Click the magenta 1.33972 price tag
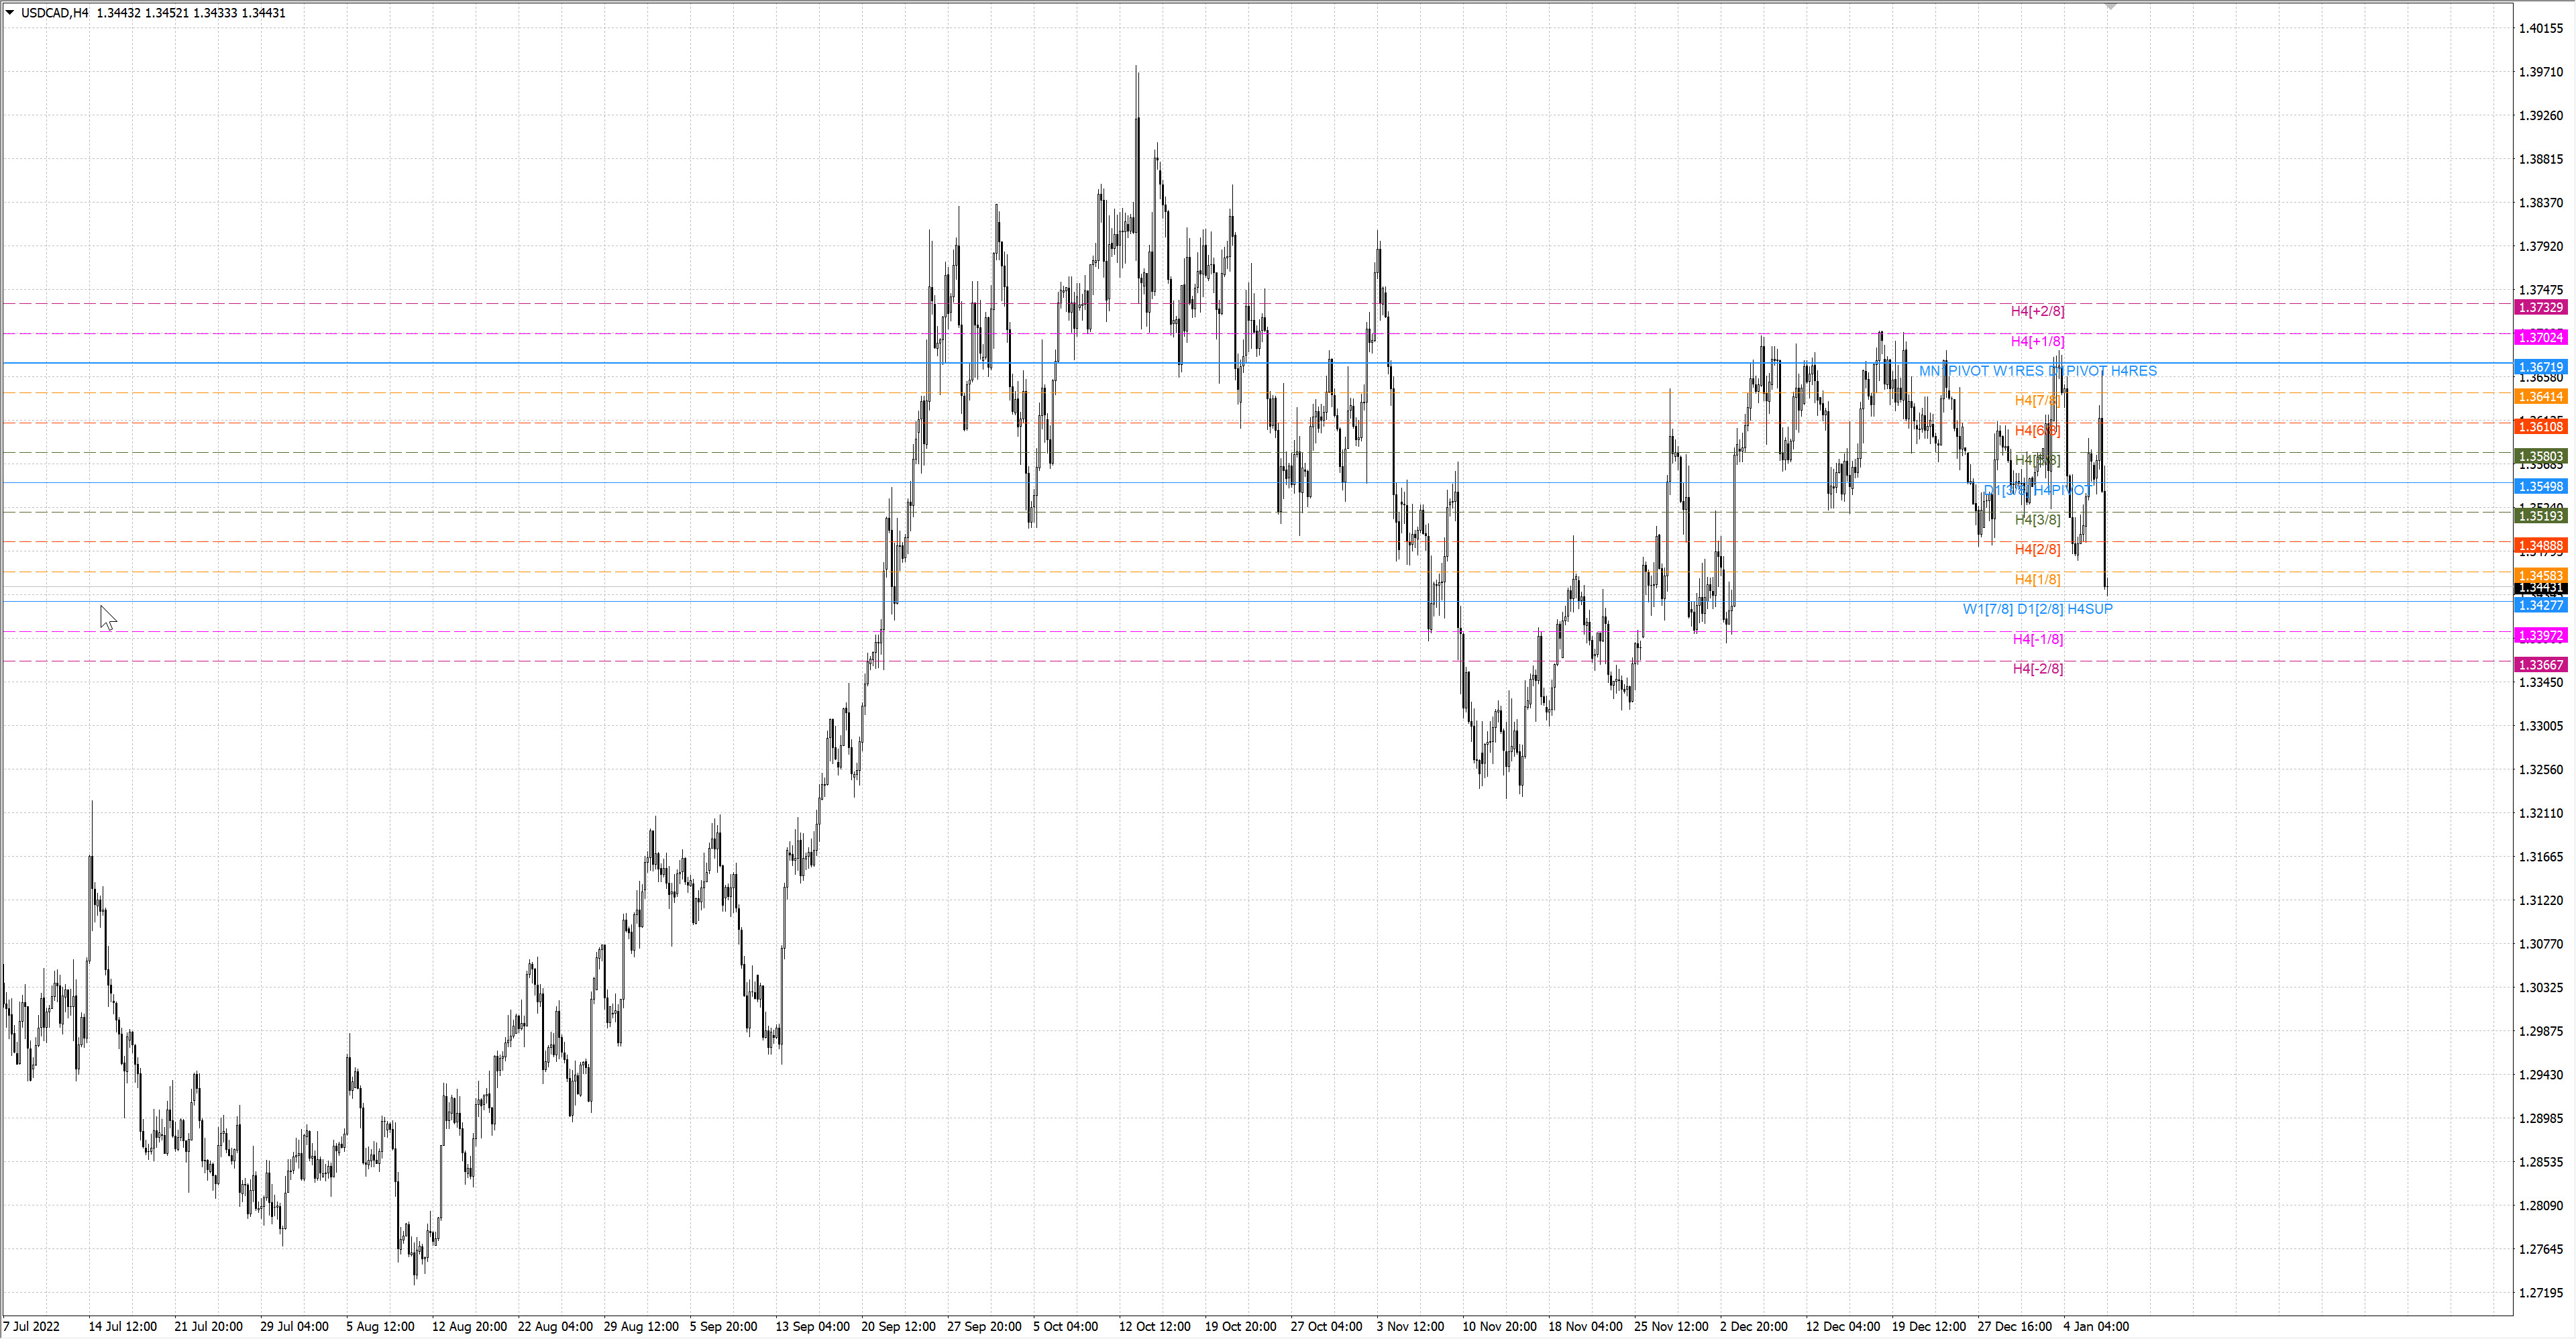The height and width of the screenshot is (1339, 2576). 2540,636
